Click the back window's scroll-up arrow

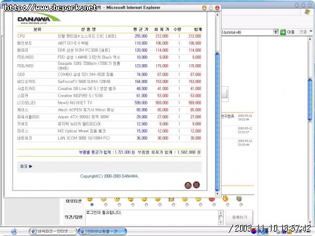coord(310,39)
